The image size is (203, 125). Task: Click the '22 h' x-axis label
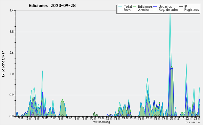click(188, 118)
